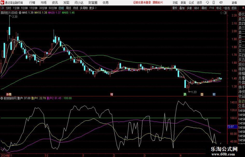The height and width of the screenshot is (157, 245).
Task: Click the 复权 toolbar button
Action: tap(175, 8)
